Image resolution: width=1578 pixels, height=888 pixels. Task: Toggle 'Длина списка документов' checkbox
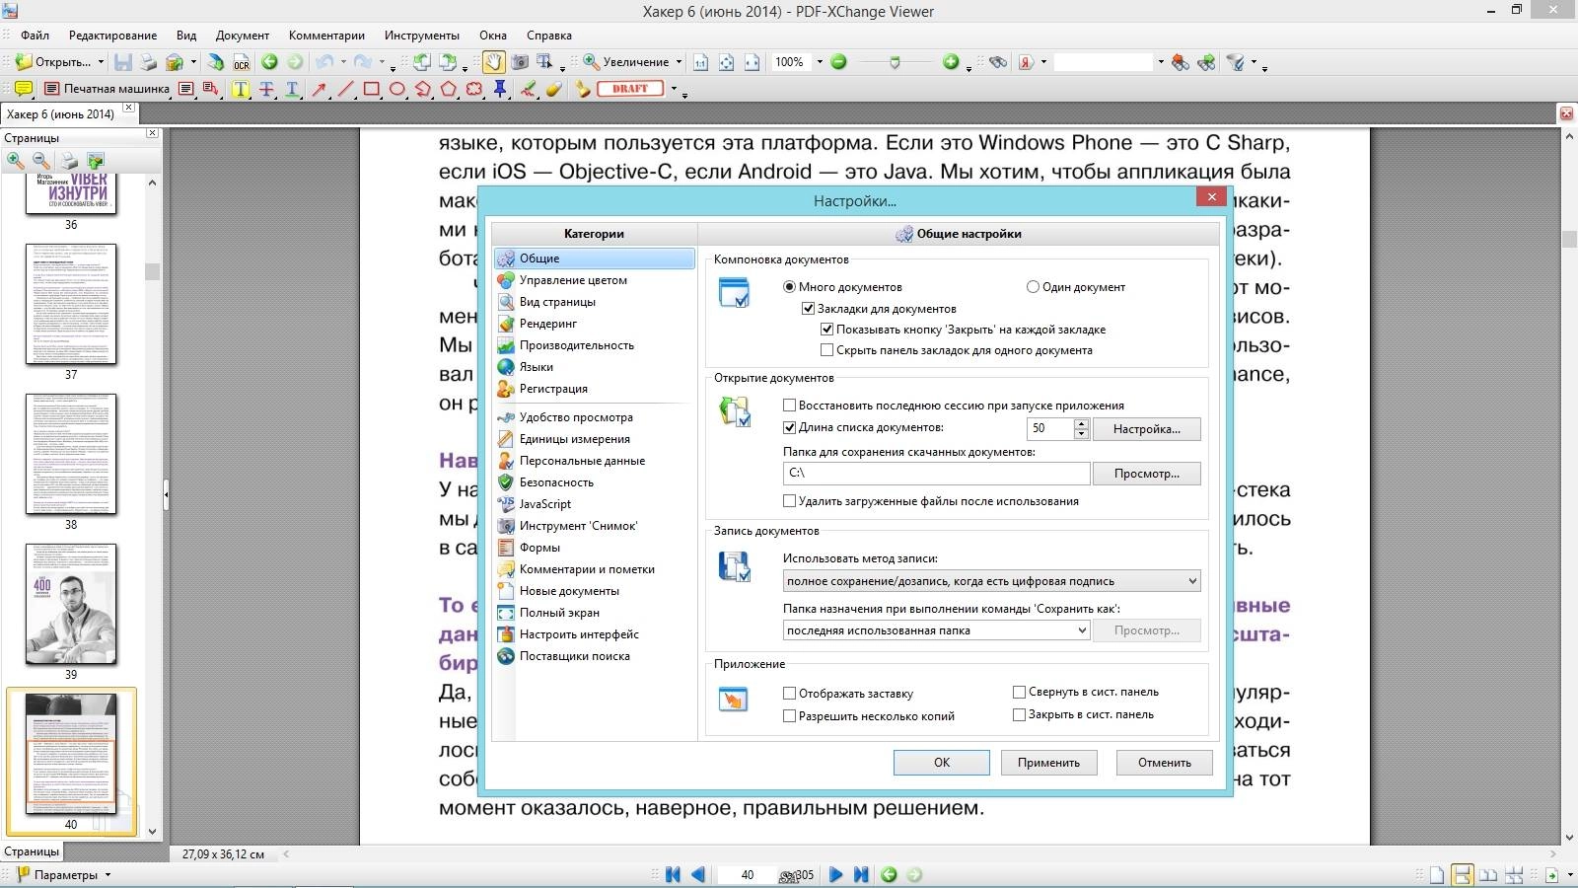[x=789, y=428]
